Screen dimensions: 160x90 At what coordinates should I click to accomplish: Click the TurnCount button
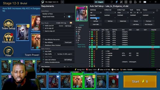point(68,42)
